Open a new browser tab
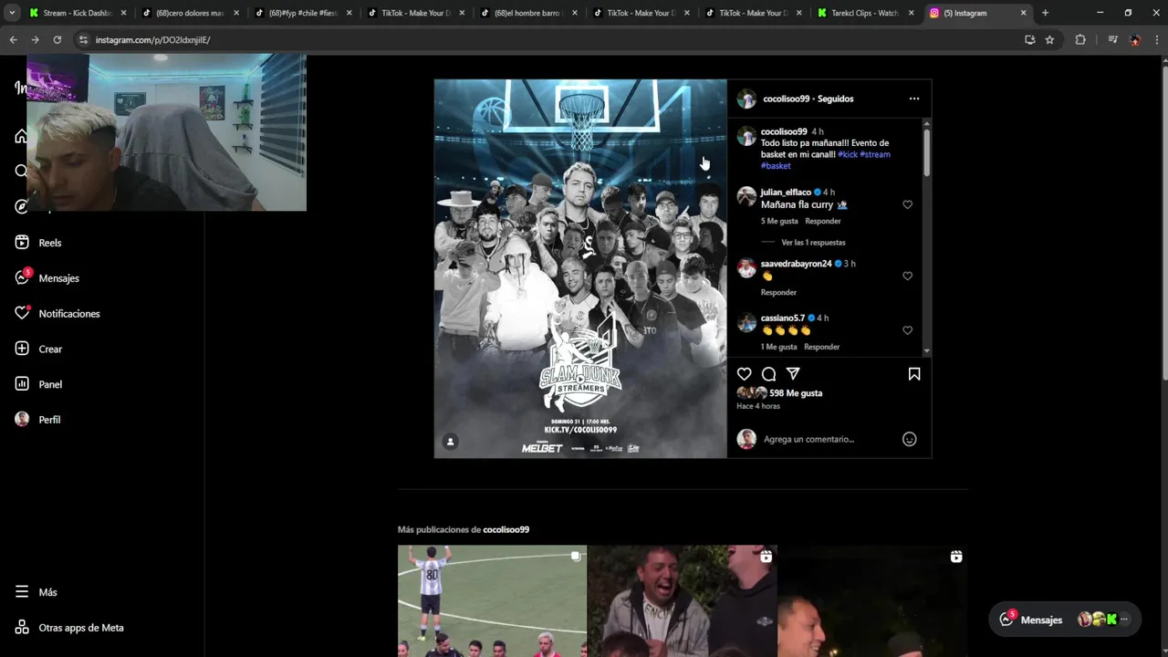 (x=1045, y=13)
